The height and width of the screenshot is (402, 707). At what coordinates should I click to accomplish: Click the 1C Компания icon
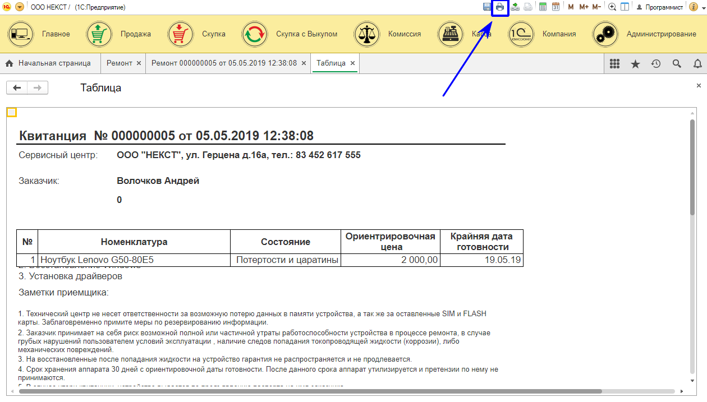click(x=521, y=34)
